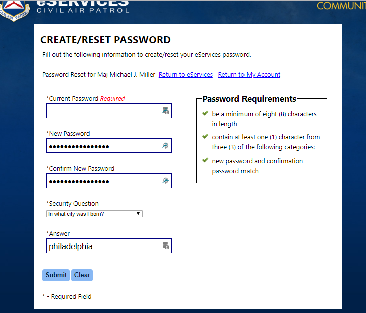Click the Clear button
This screenshot has width=366, height=313.
click(x=82, y=275)
